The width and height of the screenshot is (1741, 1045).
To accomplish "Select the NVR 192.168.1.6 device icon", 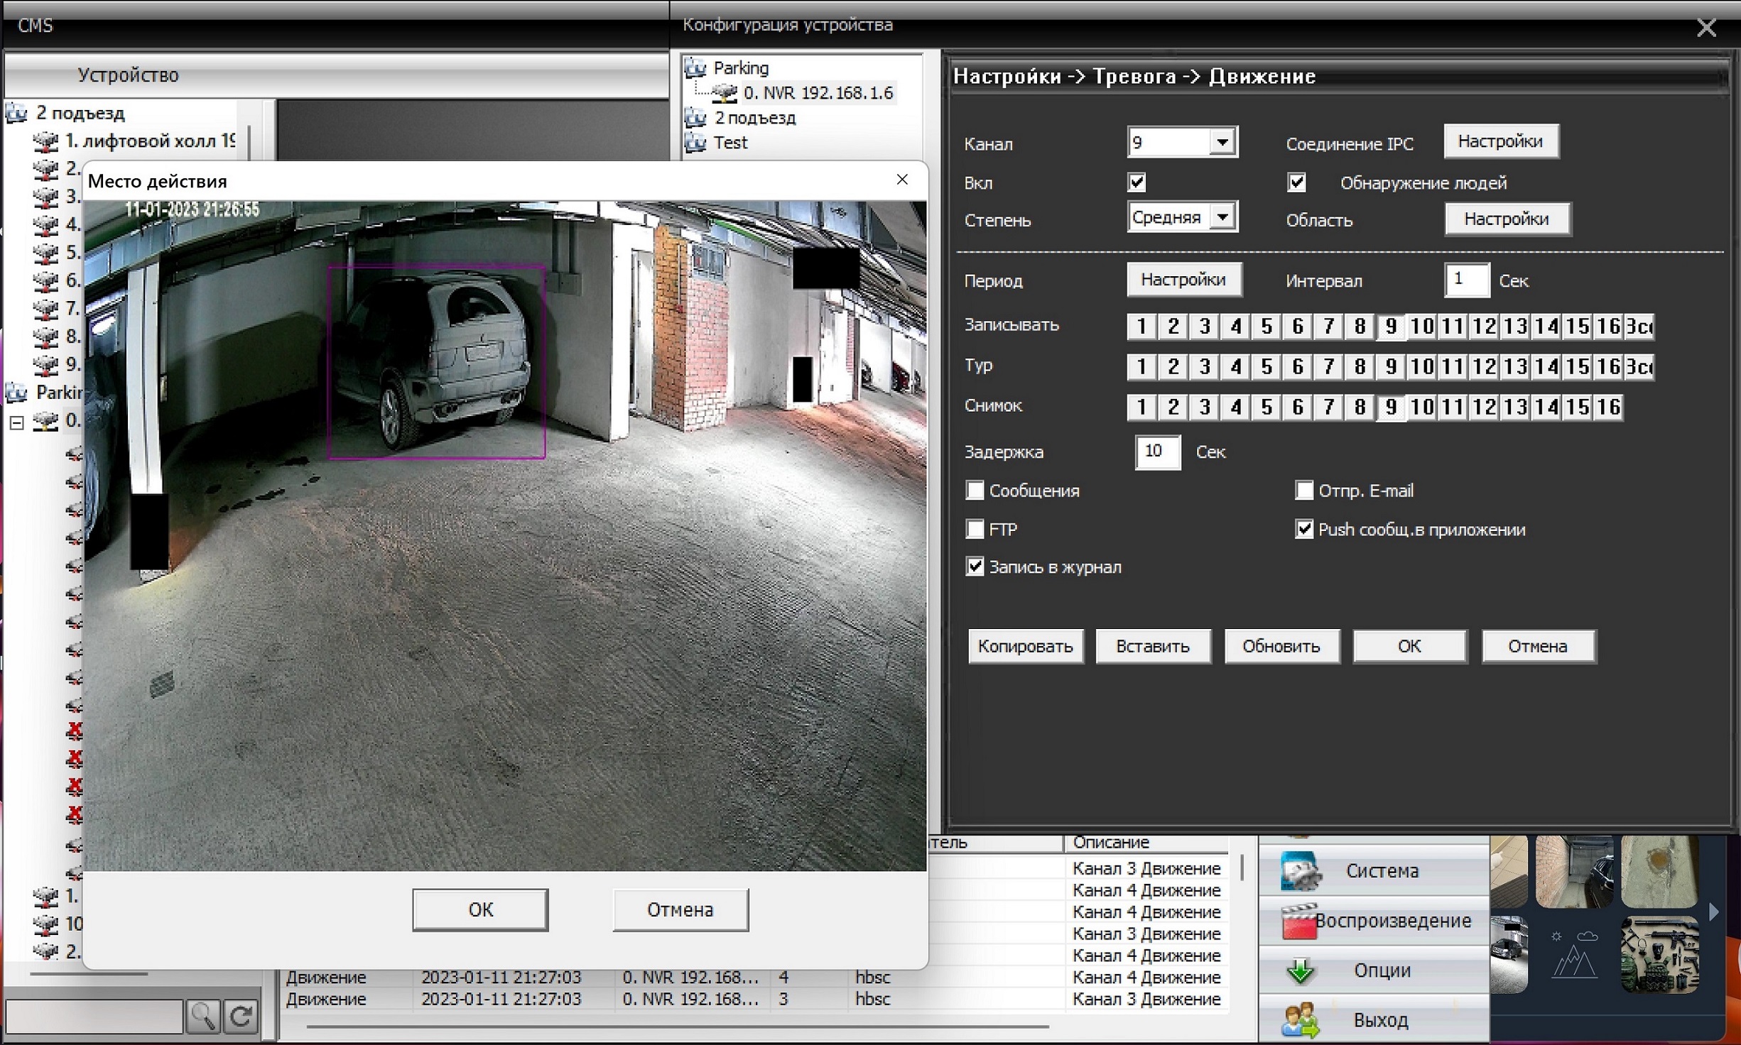I will (725, 93).
